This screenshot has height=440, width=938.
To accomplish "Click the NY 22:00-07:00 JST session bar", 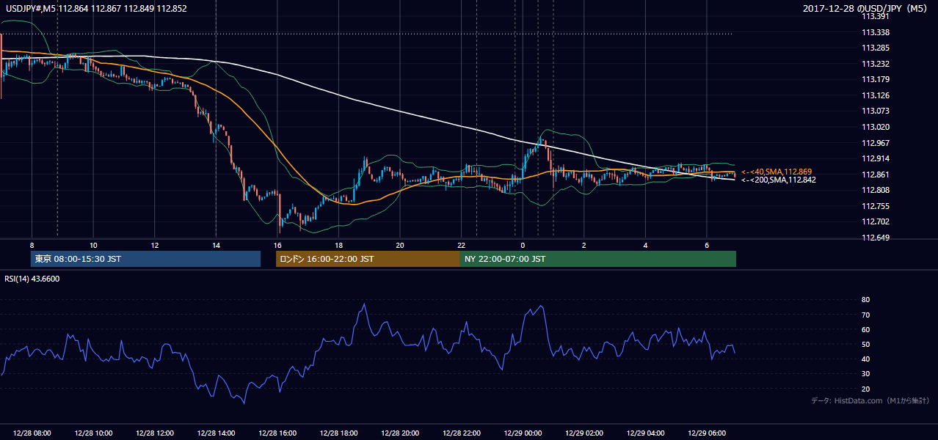I will pos(598,259).
